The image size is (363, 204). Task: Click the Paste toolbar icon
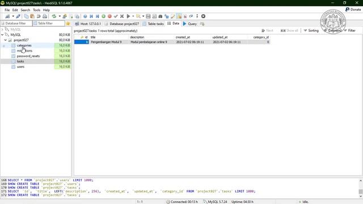coord(32,16)
